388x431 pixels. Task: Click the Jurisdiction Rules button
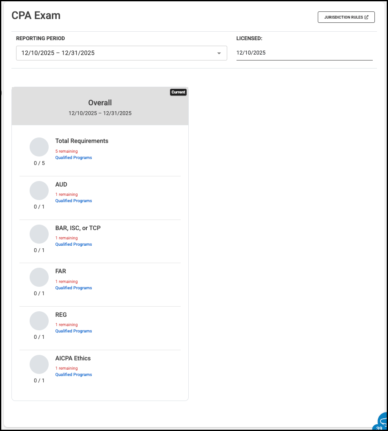click(346, 17)
